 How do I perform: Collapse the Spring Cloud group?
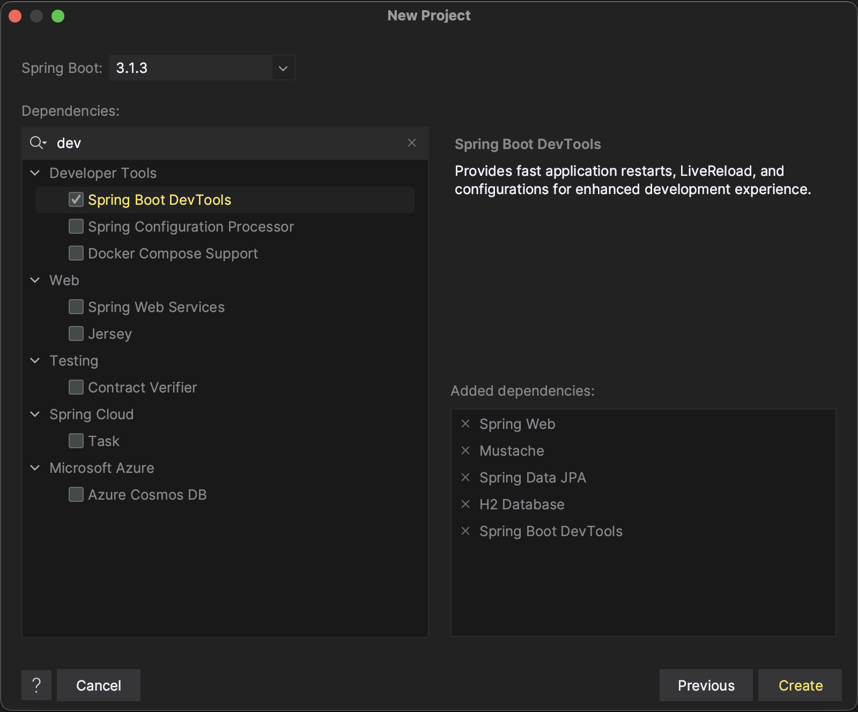tap(35, 414)
